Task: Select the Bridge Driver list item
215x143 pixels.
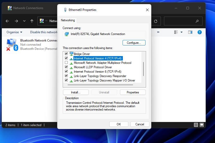Action: [82, 54]
